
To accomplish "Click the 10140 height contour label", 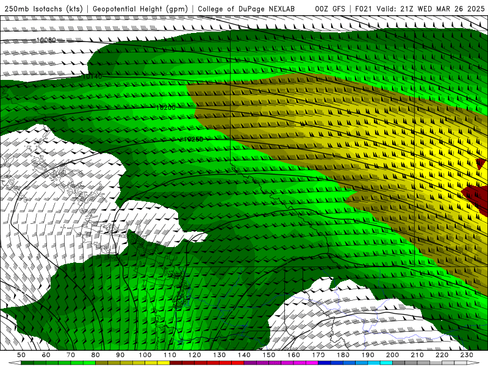I will [x=93, y=76].
